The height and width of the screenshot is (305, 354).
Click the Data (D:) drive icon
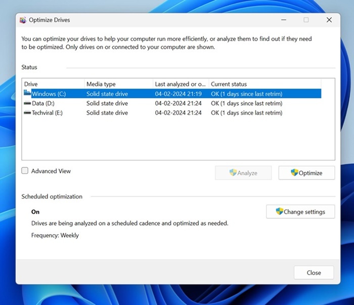pos(27,103)
